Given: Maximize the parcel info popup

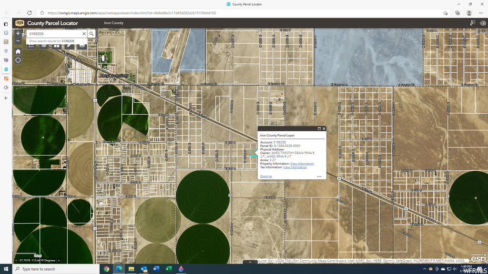Looking at the screenshot, I should pyautogui.click(x=319, y=128).
